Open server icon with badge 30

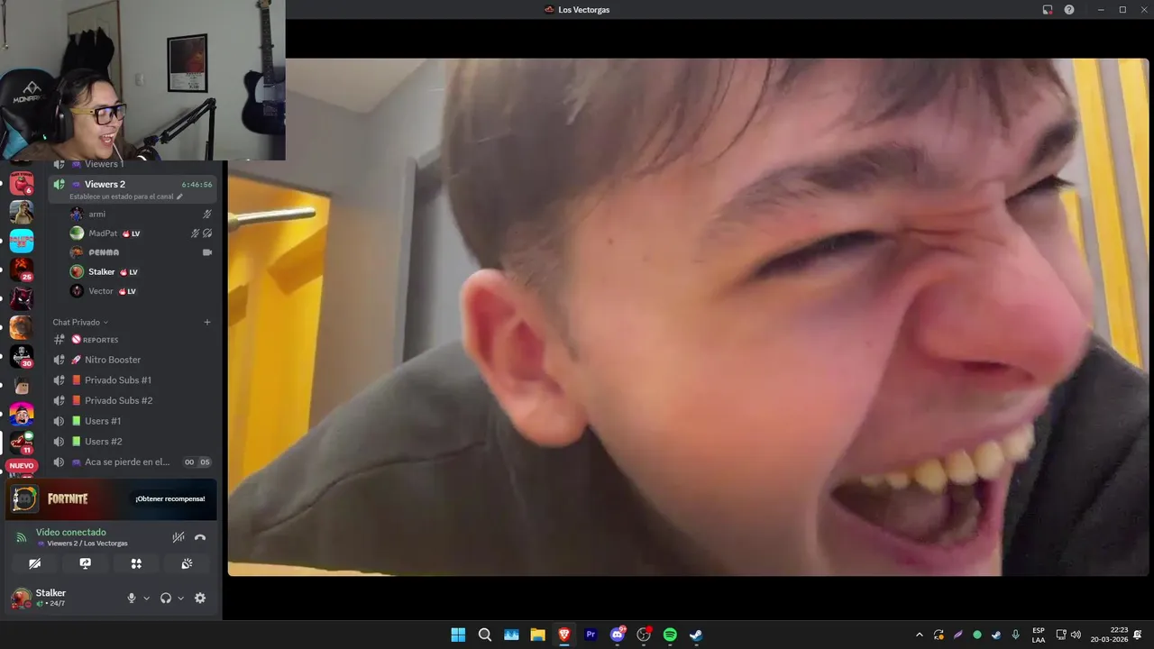click(x=22, y=356)
